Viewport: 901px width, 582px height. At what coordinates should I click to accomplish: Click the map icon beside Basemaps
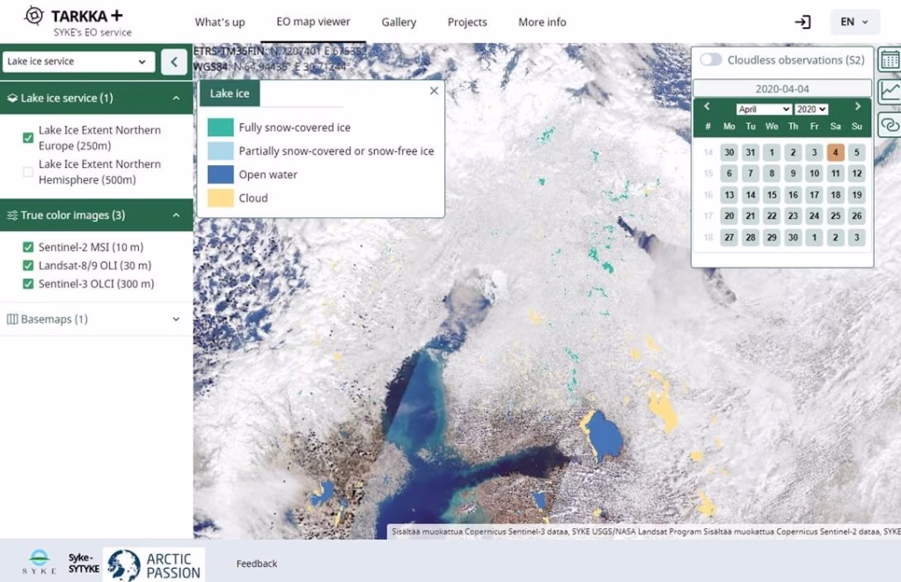click(x=12, y=319)
